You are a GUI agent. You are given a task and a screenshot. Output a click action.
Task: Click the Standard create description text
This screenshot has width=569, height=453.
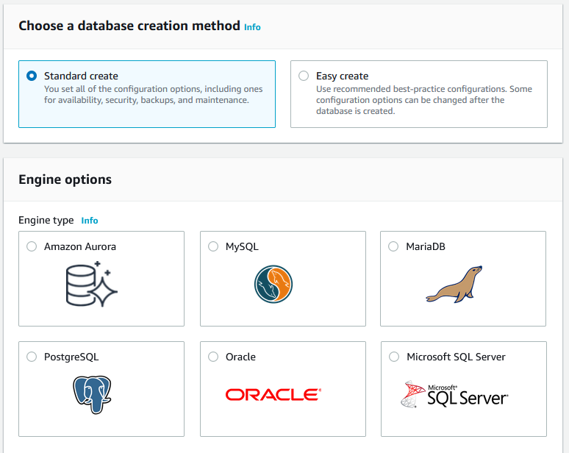(x=153, y=94)
